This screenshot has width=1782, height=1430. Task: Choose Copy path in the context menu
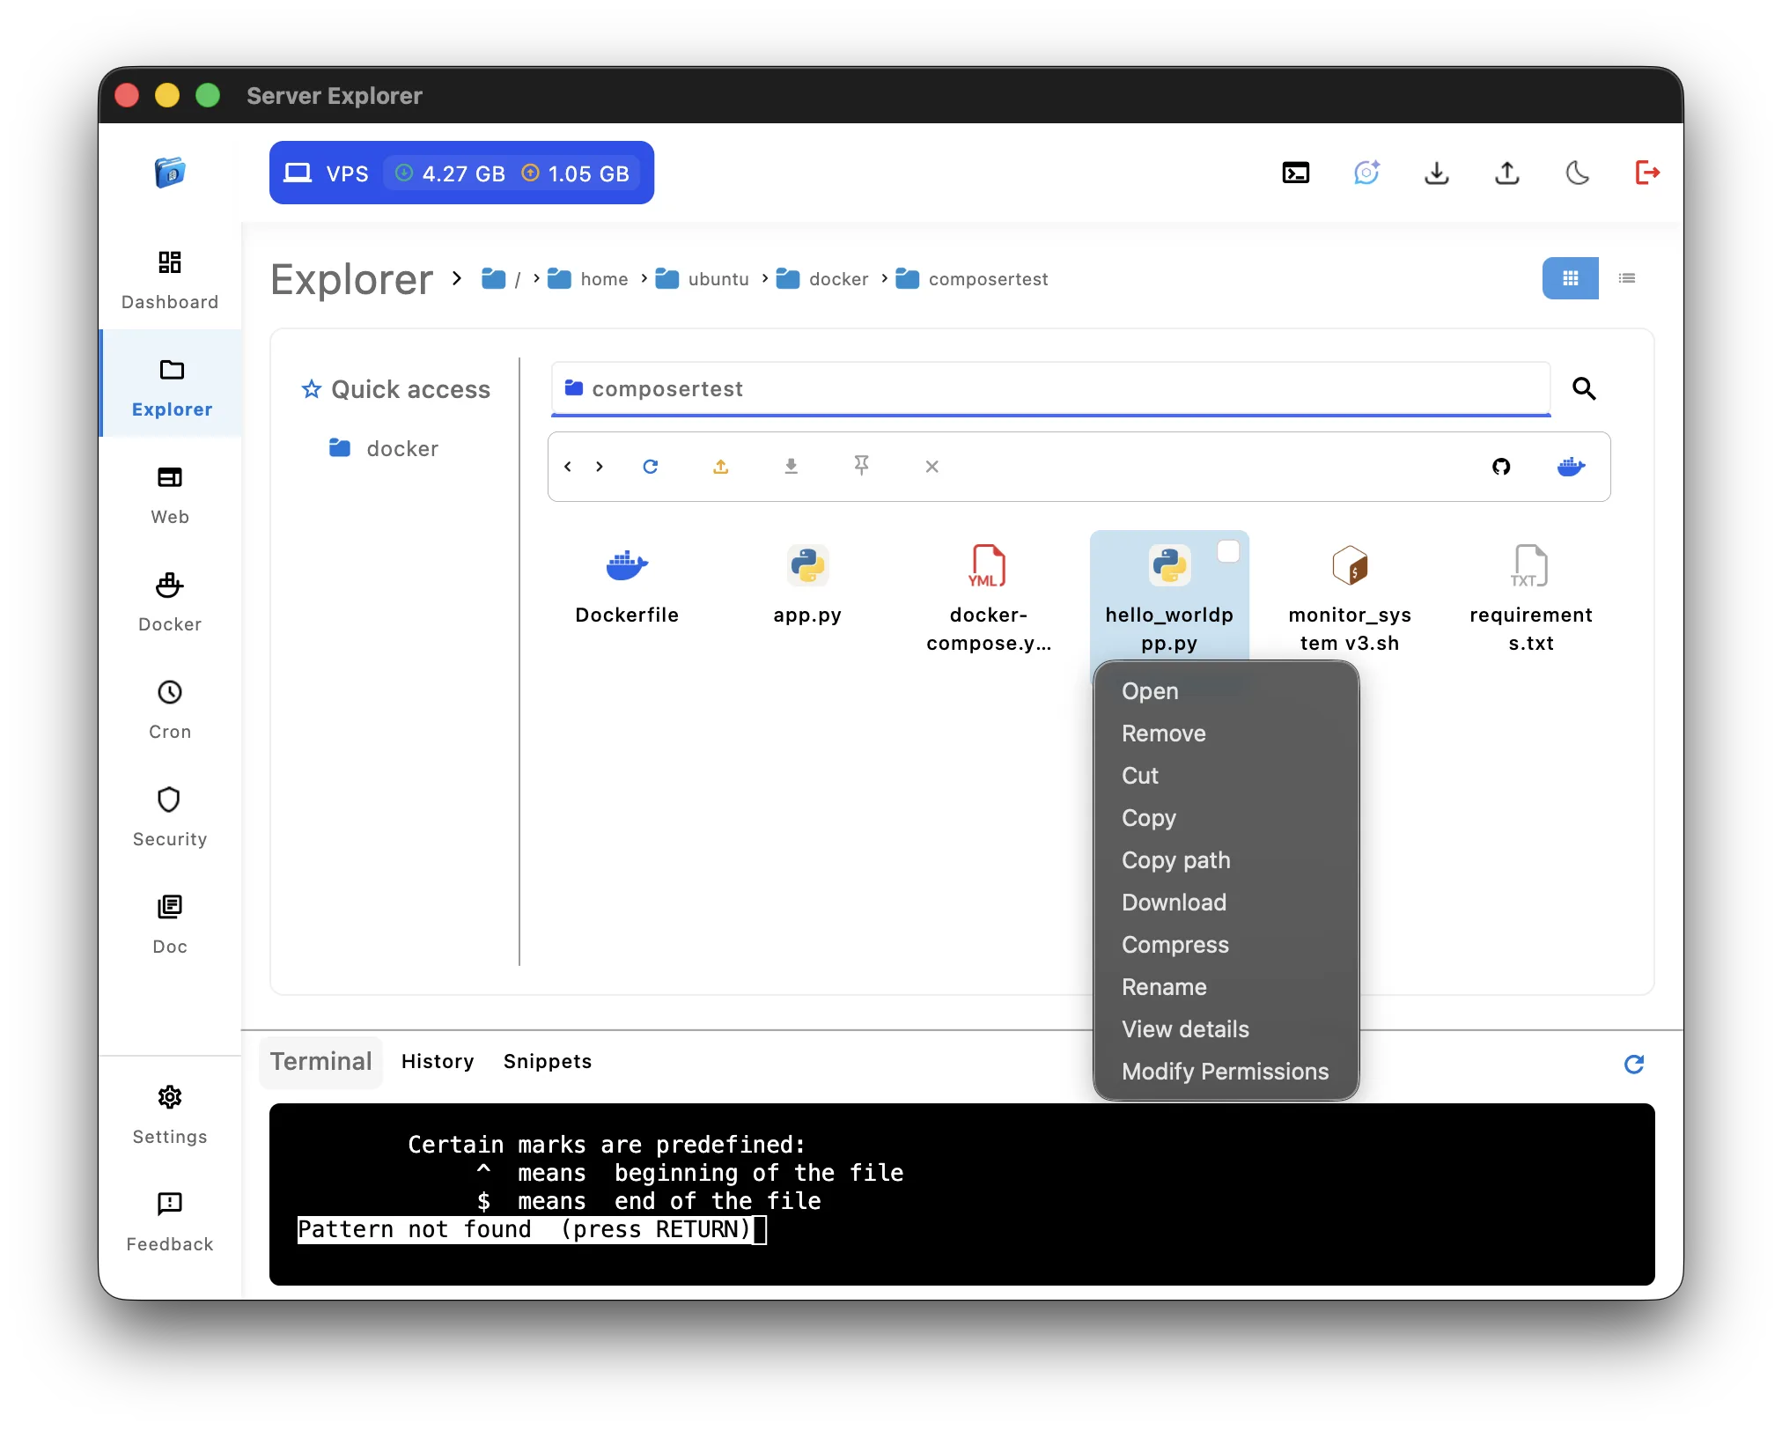(x=1226, y=860)
